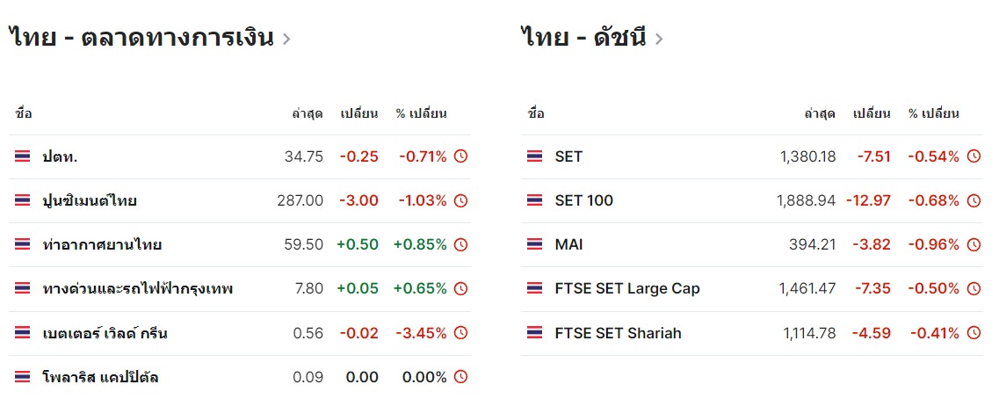Click the clock icon beside ปูนซิเมนต์ไทย -1.03%

(460, 200)
